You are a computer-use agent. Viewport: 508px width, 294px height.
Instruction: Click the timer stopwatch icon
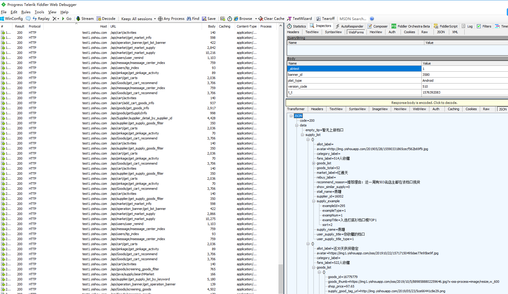(230, 19)
